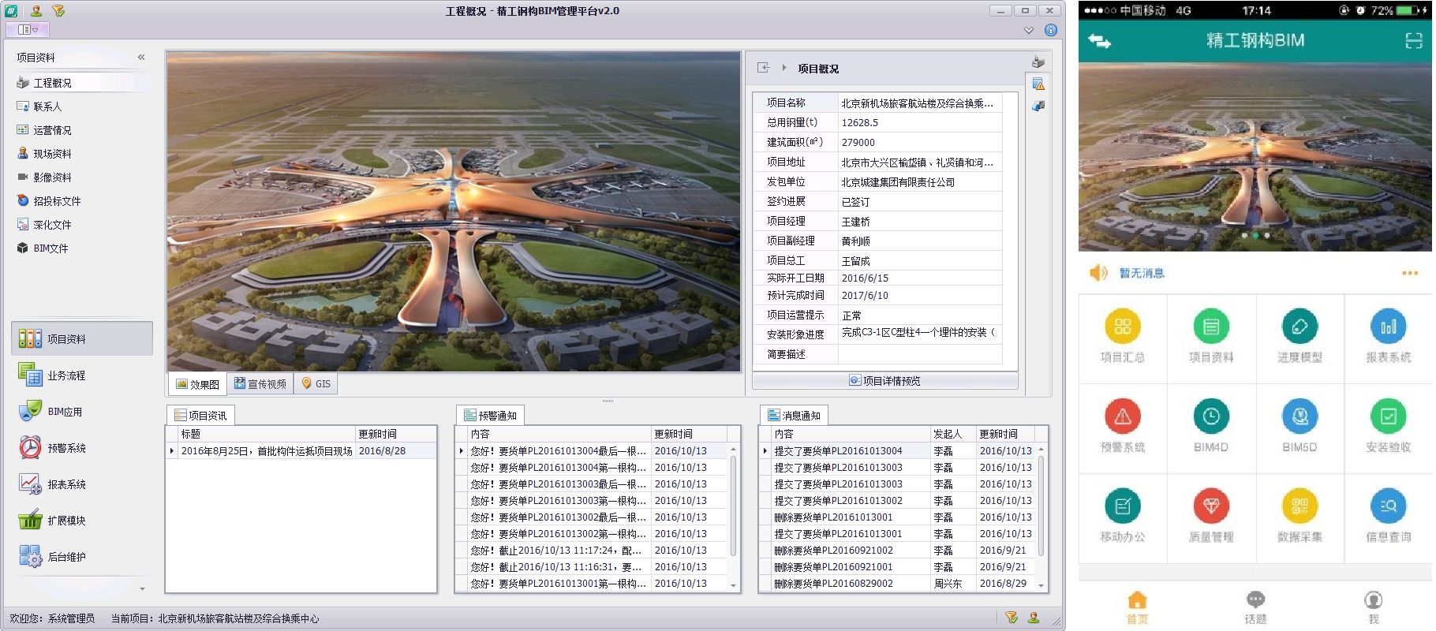Tap the orange more dots beside 暂无消息

point(1410,273)
